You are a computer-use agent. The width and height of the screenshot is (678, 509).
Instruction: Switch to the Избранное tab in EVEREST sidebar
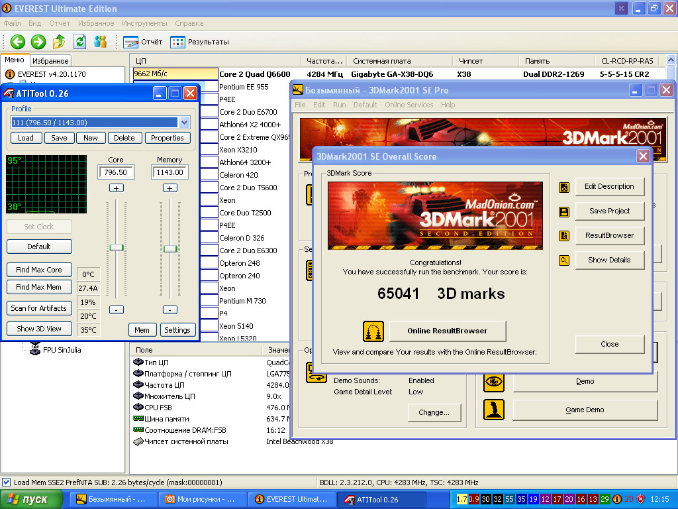50,61
